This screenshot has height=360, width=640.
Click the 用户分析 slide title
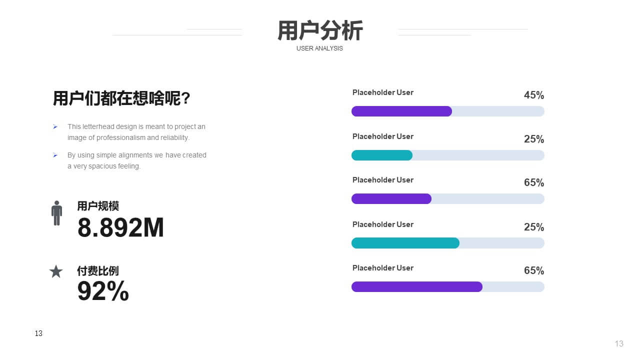320,31
